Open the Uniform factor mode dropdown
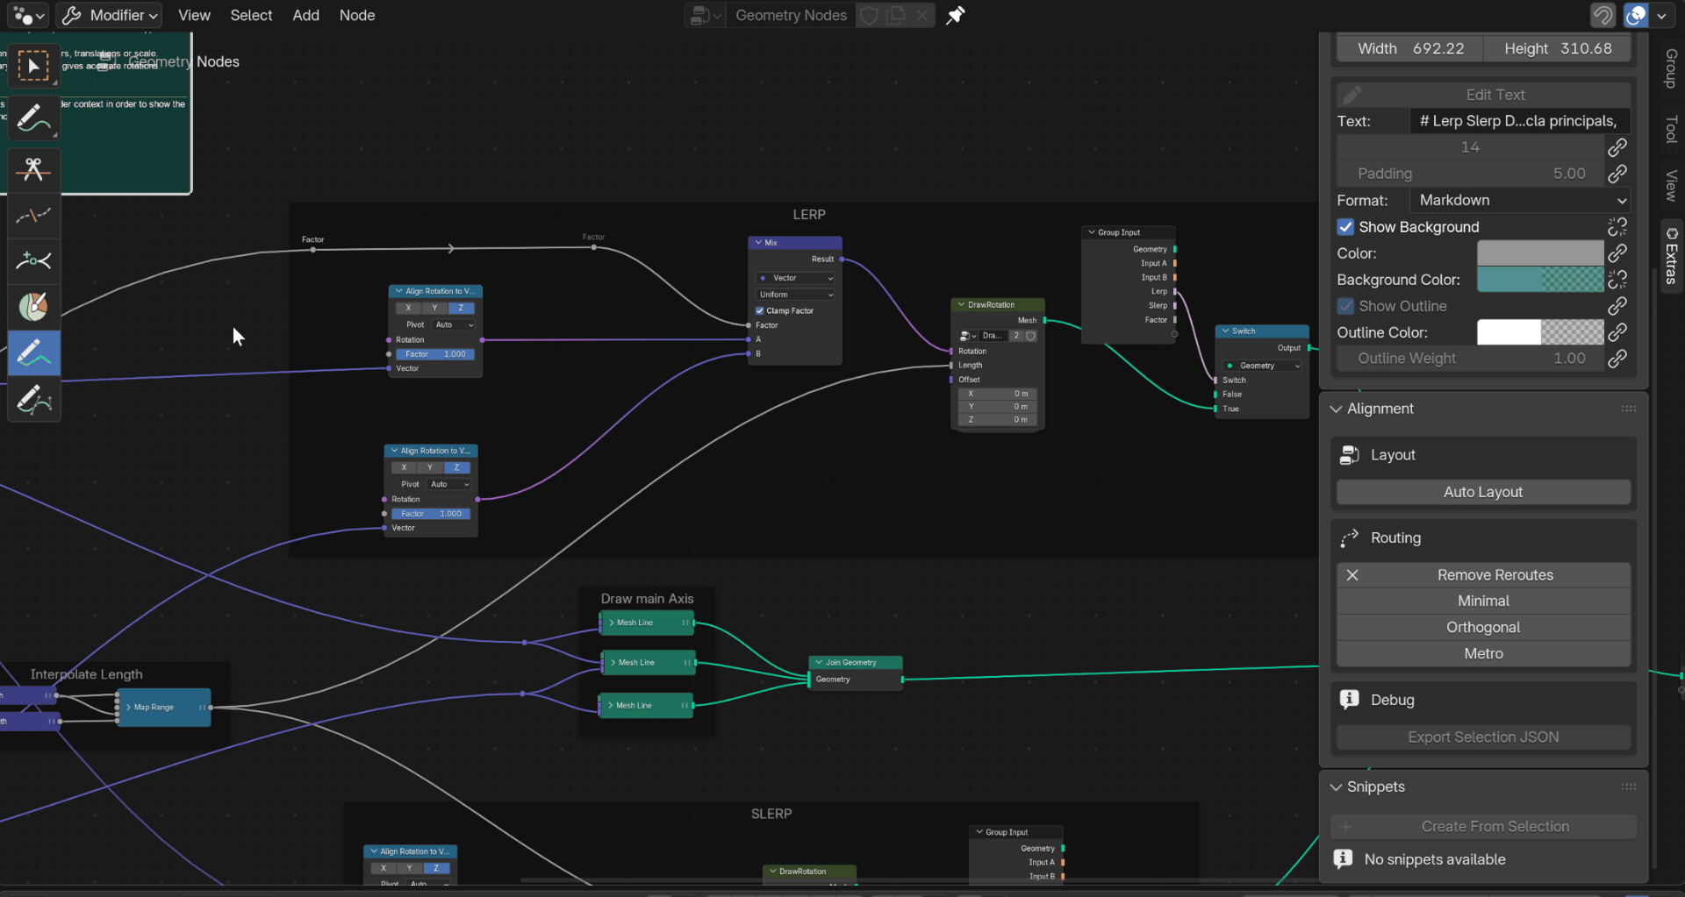 [x=795, y=295]
